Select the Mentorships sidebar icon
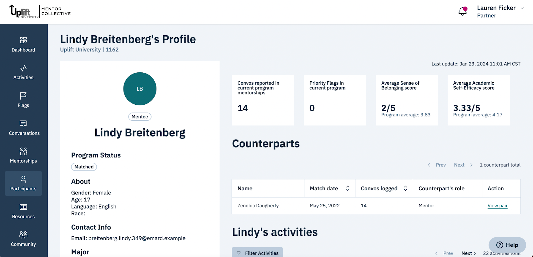Viewport: 533px width, 257px height. [23, 155]
